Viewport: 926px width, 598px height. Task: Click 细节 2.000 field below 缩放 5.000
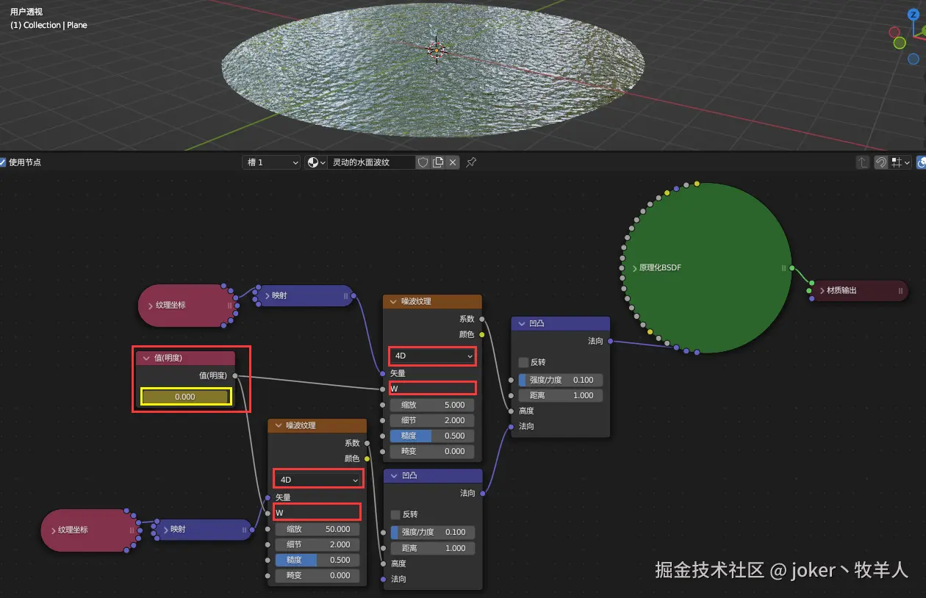pyautogui.click(x=433, y=420)
